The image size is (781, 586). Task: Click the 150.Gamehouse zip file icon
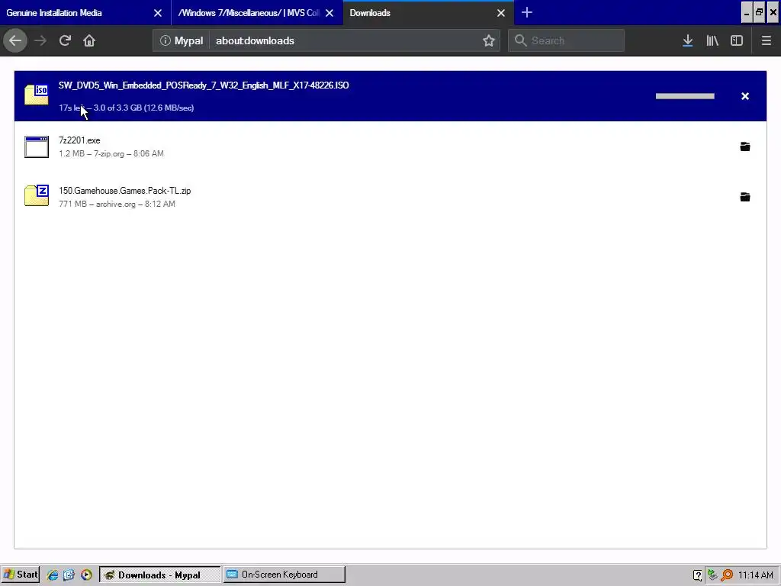tap(37, 195)
